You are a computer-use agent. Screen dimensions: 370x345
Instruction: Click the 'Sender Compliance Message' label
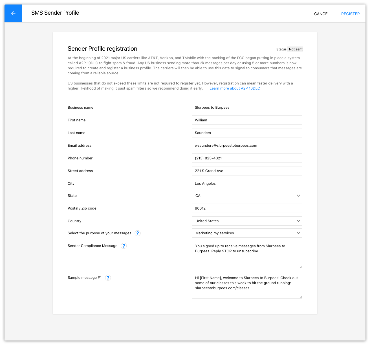point(92,246)
